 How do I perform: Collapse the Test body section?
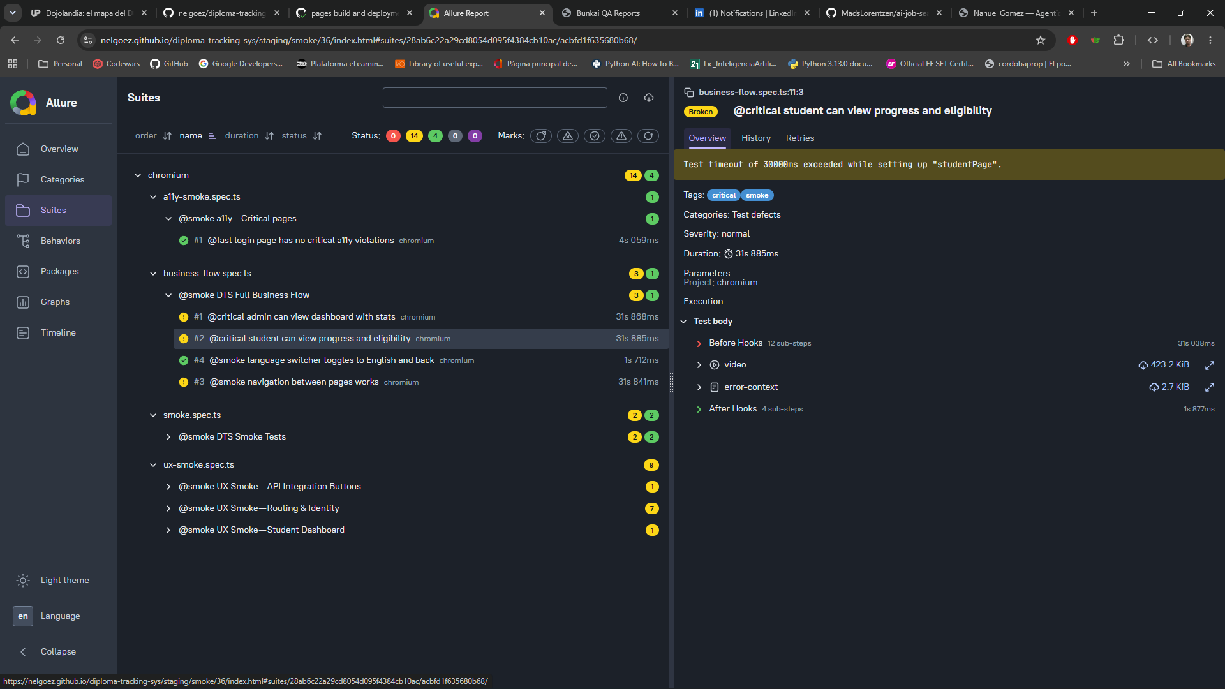(684, 322)
